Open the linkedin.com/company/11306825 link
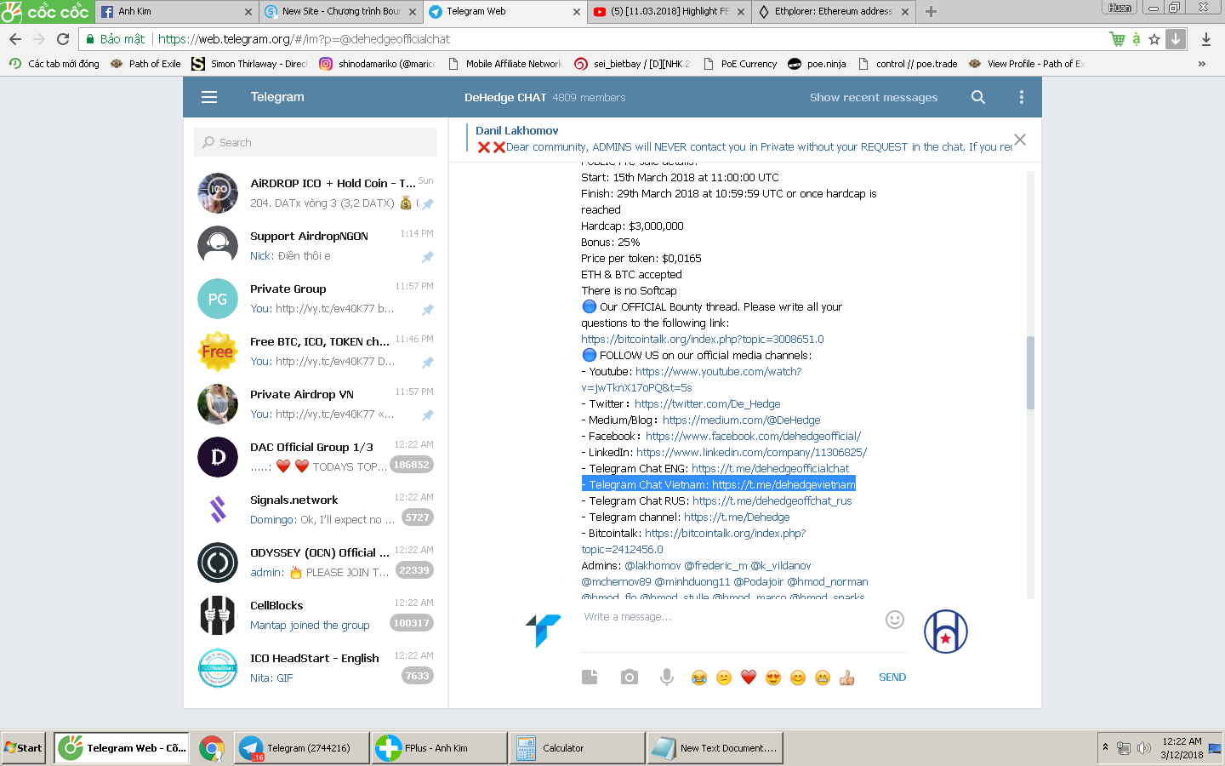 pos(752,452)
